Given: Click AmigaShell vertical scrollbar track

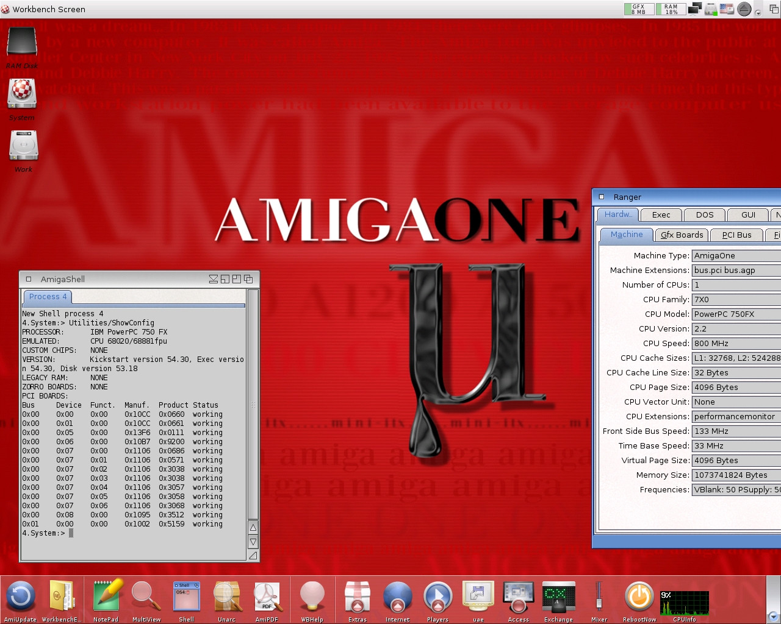Looking at the screenshot, I should click(253, 405).
